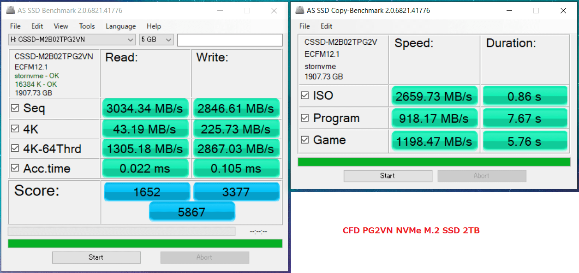579x273 pixels.
Task: Click the Game speed 1198.47 MB/s
Action: (434, 141)
